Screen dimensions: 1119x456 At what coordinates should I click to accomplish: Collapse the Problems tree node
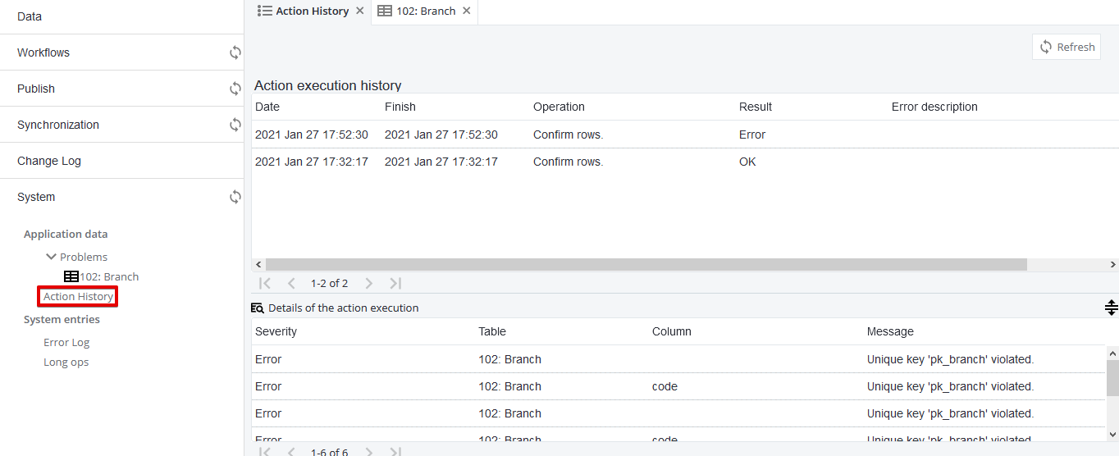52,257
